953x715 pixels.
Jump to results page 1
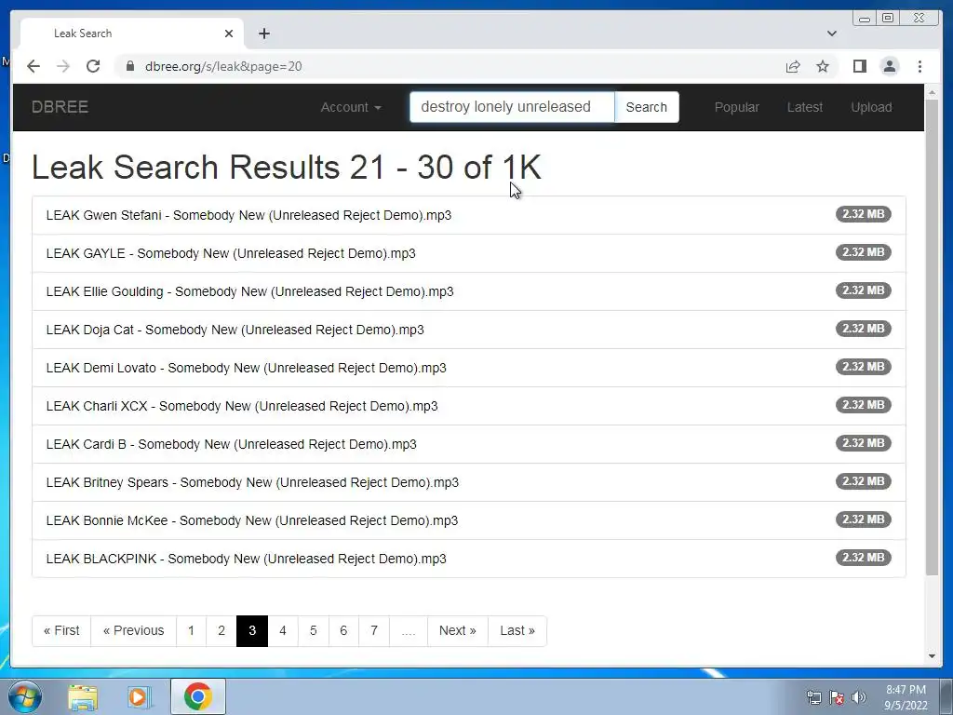pos(191,631)
